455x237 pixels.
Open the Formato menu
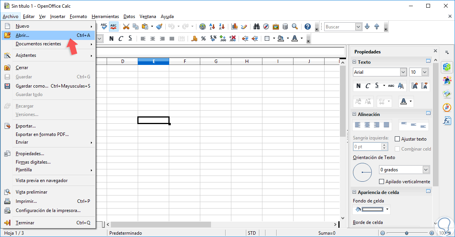[78, 17]
